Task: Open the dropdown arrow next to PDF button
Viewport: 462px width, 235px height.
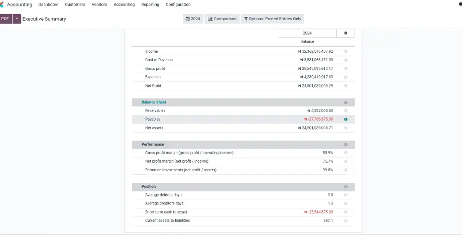Action: tap(17, 19)
